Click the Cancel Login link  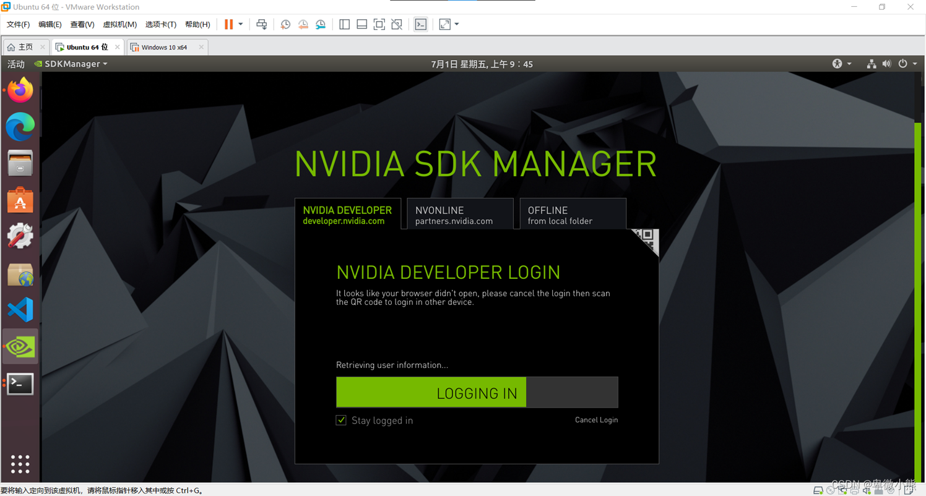pyautogui.click(x=596, y=420)
